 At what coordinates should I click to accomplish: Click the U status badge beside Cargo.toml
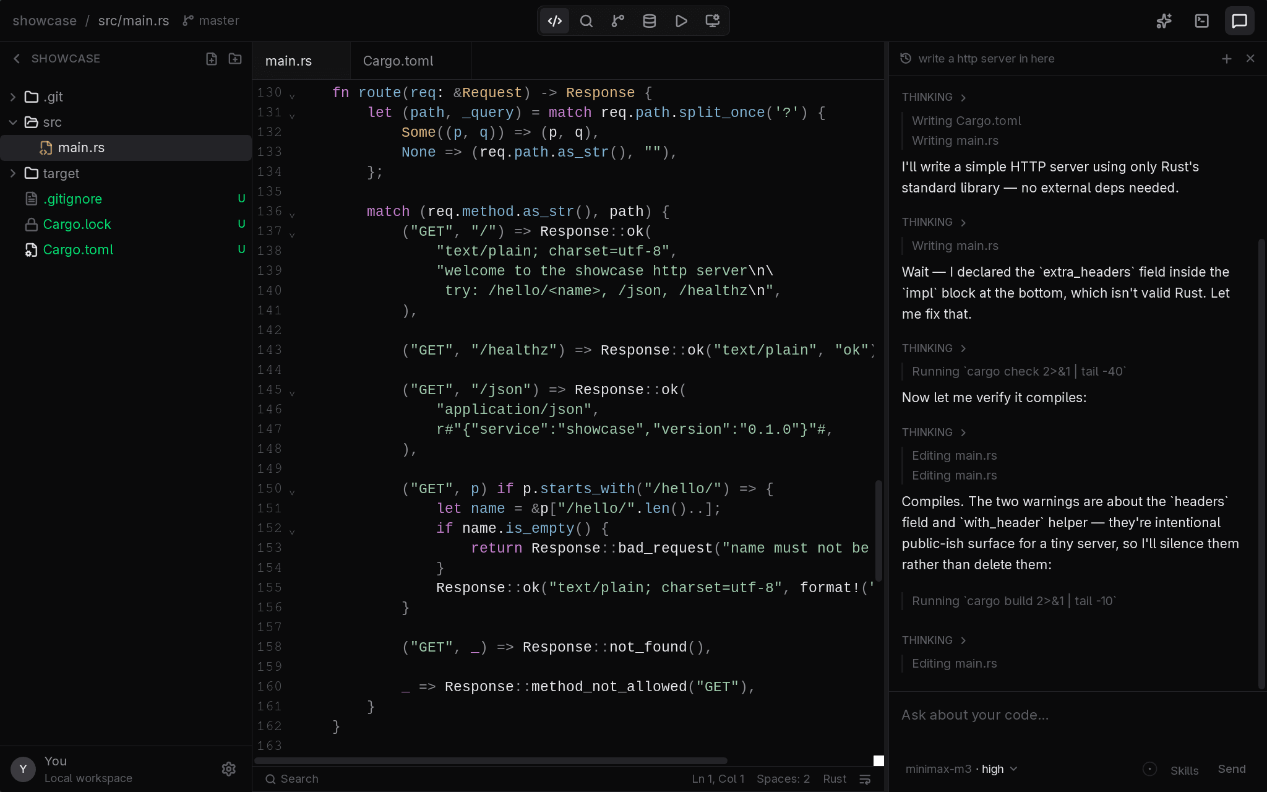pyautogui.click(x=242, y=249)
